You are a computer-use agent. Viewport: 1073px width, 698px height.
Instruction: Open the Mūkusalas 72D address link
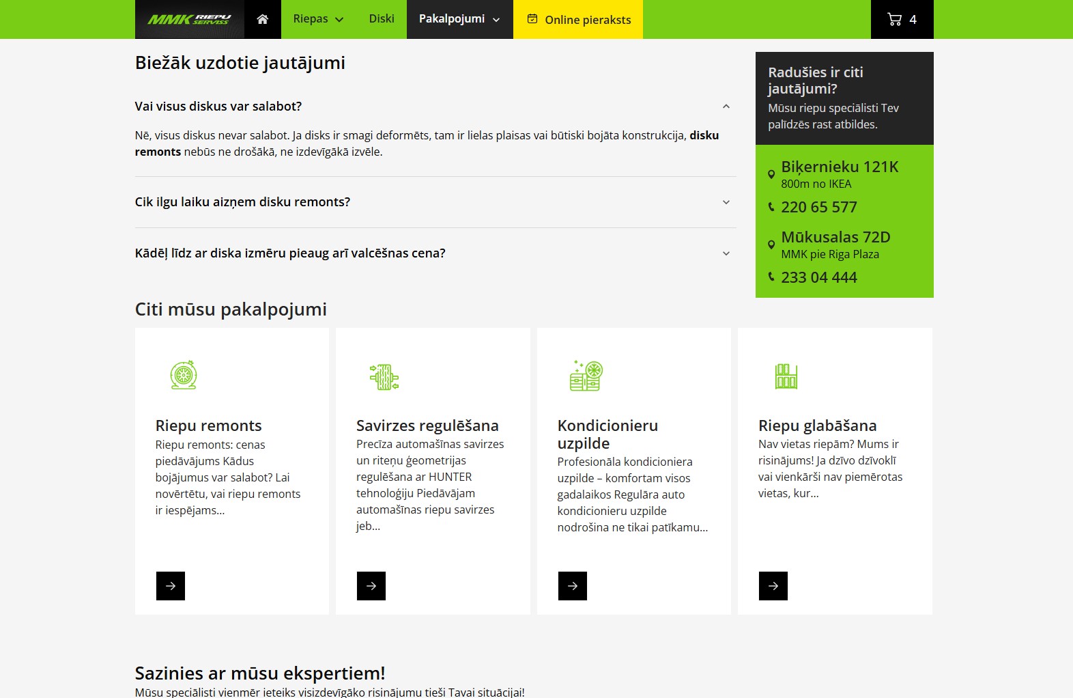[835, 237]
